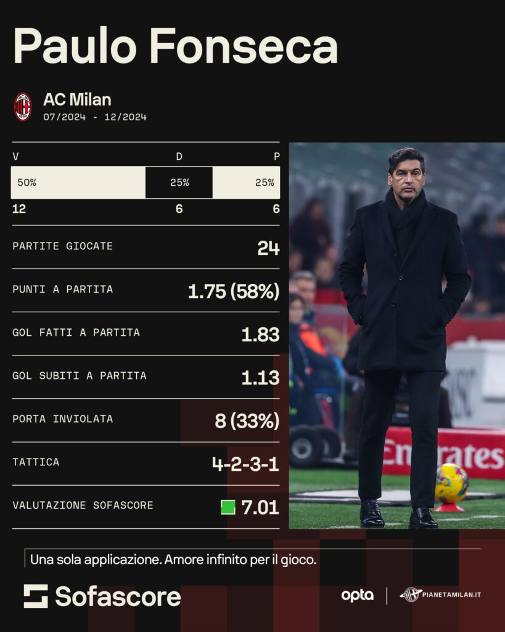The height and width of the screenshot is (632, 505).
Task: Click the Gol Fatti a Partita row
Action: tap(146, 333)
